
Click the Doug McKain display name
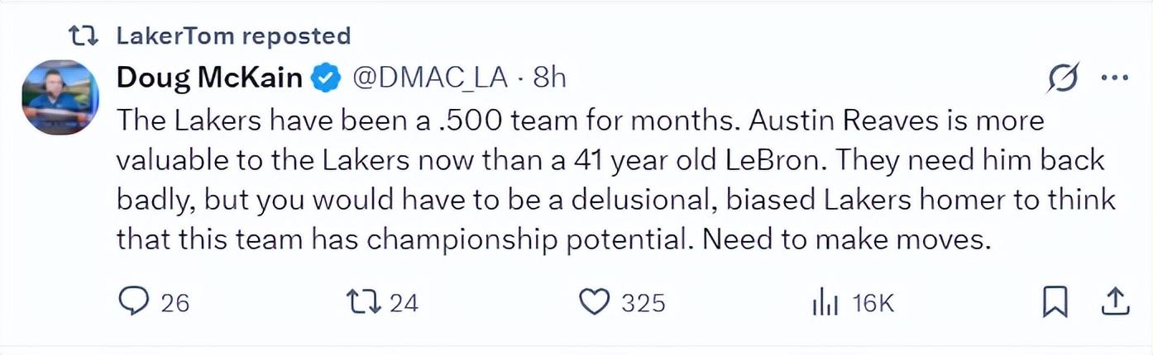tap(209, 78)
